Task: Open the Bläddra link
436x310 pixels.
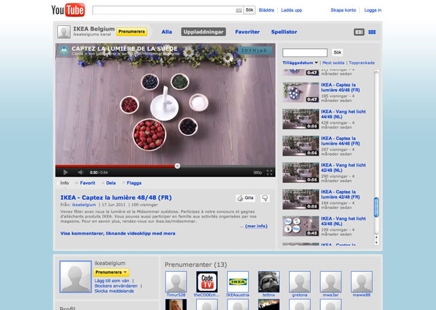Action: (266, 10)
